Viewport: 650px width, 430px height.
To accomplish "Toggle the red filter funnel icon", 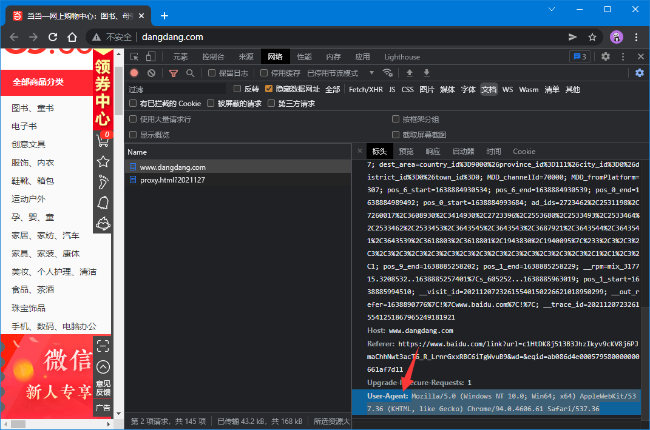I will tap(174, 73).
